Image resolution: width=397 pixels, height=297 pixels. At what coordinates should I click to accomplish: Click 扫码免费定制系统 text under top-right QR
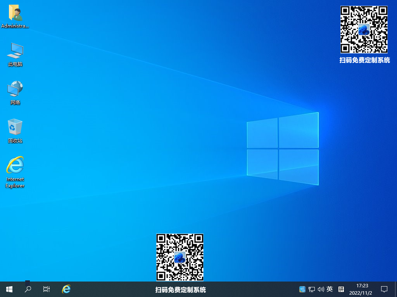click(364, 60)
